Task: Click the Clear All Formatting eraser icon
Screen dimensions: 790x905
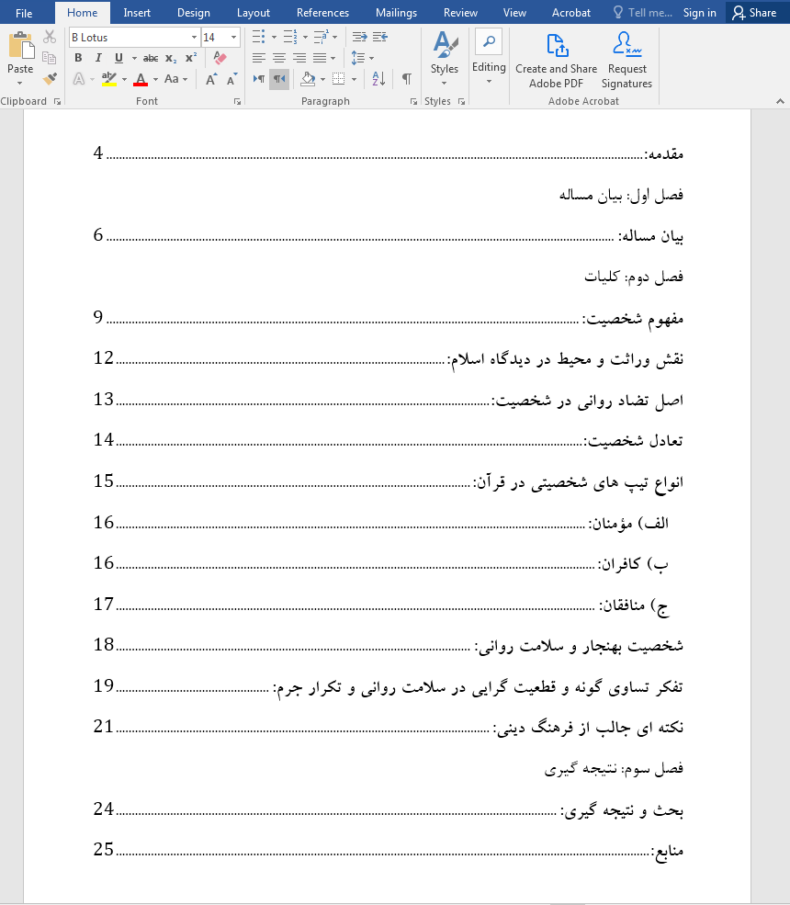Action: coord(220,58)
